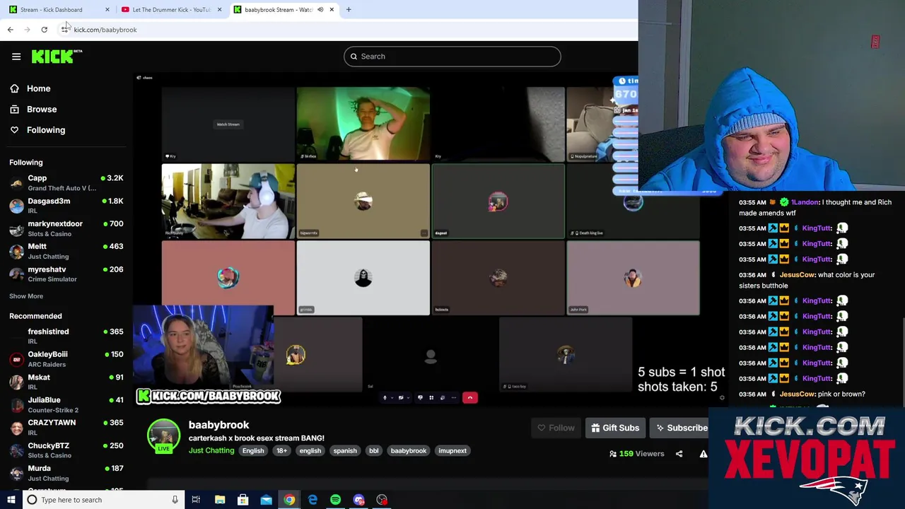Click the Follow button
Image resolution: width=905 pixels, height=509 pixels.
pyautogui.click(x=556, y=428)
